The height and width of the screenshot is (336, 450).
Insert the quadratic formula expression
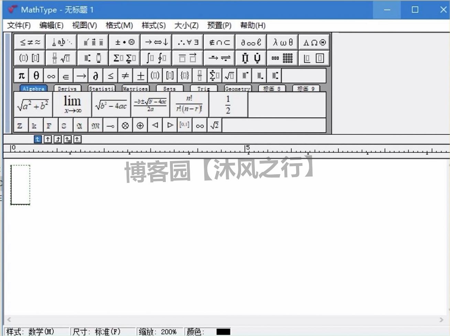pos(150,105)
